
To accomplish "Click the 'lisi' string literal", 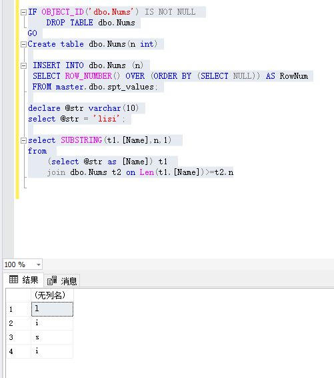I will [x=106, y=119].
